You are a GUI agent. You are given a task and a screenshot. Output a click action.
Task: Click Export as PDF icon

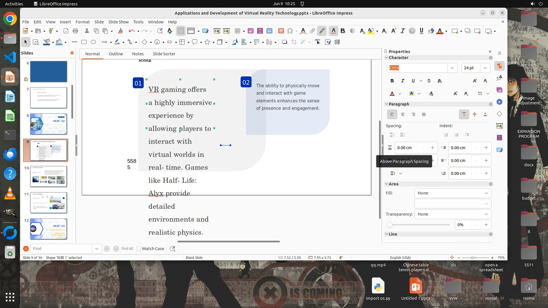(66, 31)
